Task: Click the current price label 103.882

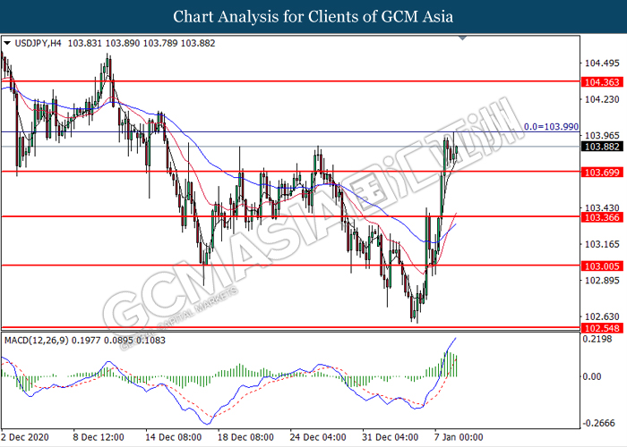Action: pyautogui.click(x=601, y=147)
